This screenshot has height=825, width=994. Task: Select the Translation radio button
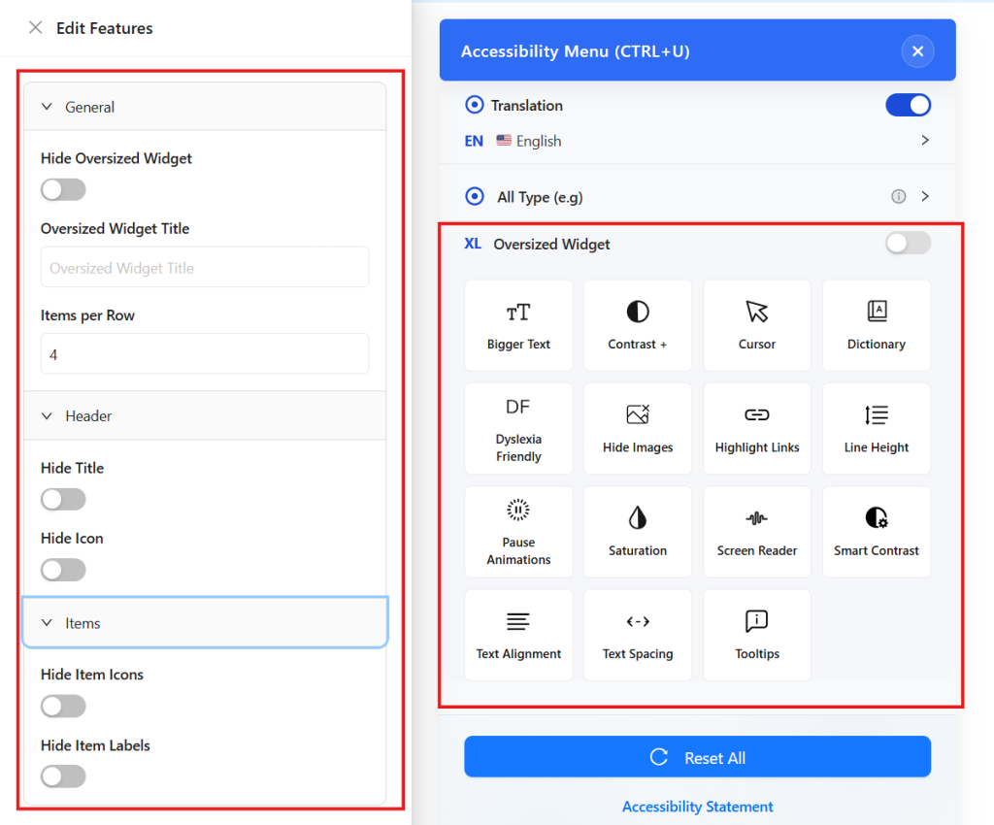[475, 105]
